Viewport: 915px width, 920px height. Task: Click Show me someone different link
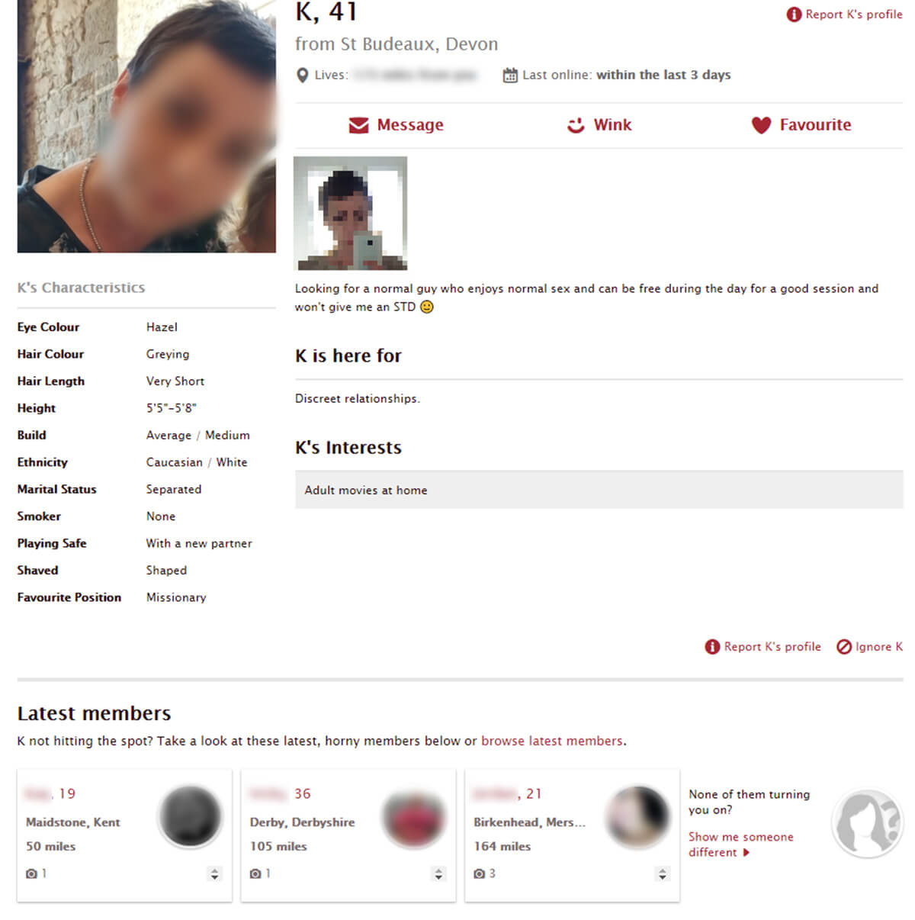tap(741, 844)
